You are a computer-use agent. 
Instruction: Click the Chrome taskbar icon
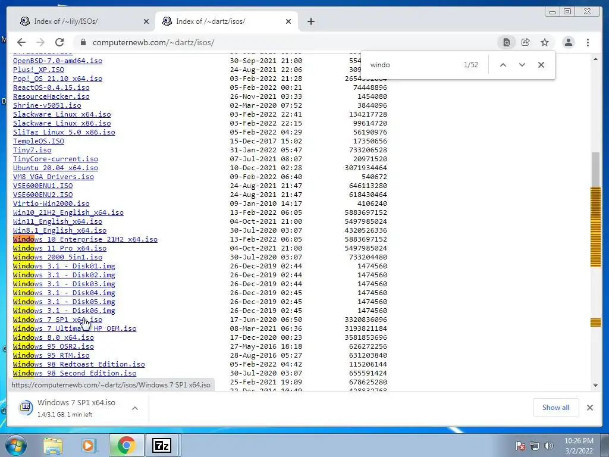pyautogui.click(x=126, y=445)
